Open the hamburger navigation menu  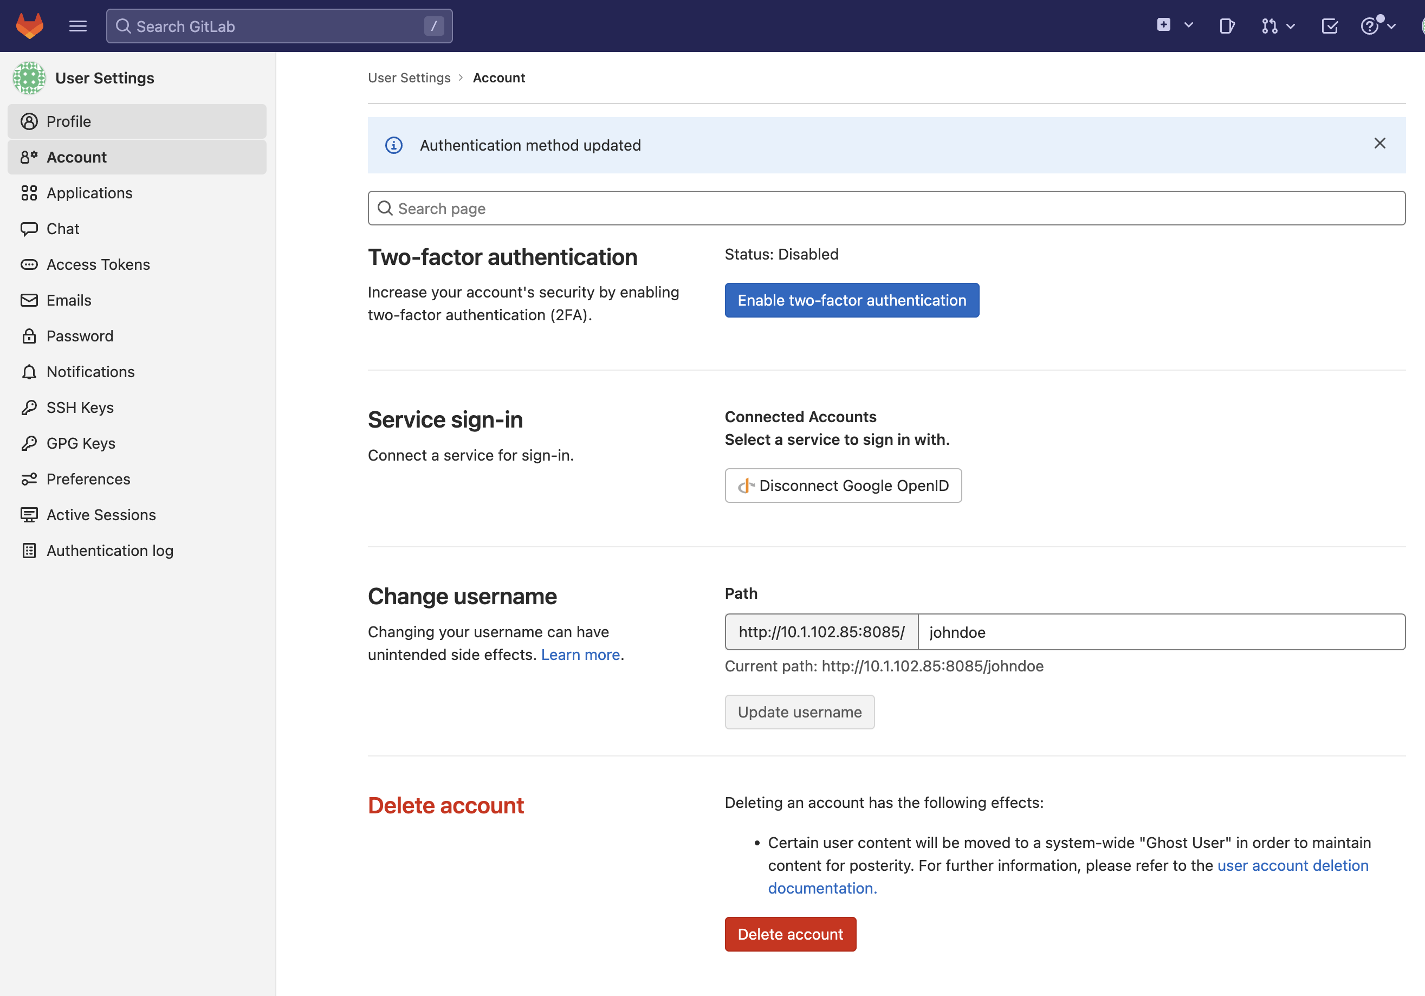point(77,26)
